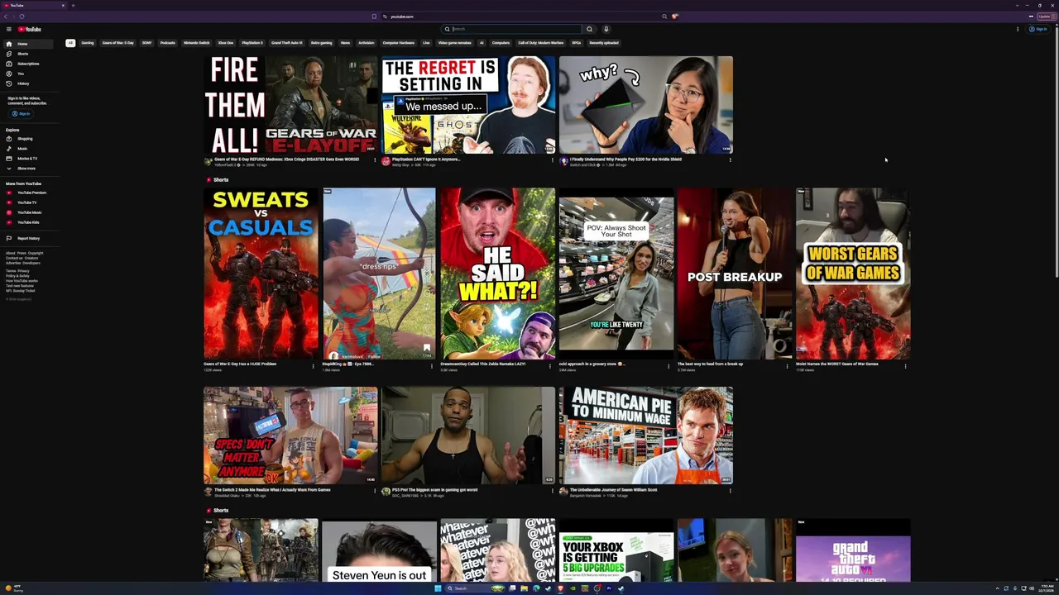Click the YouTube logo
Viewport: 1059px width, 595px height.
tap(30, 29)
